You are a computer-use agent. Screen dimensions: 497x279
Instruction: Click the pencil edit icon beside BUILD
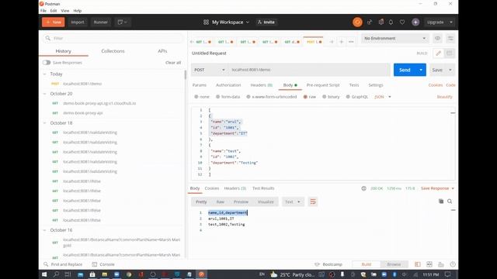(x=438, y=53)
